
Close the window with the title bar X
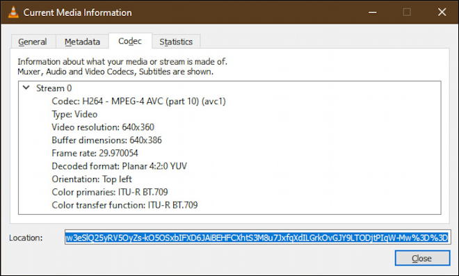(442, 13)
